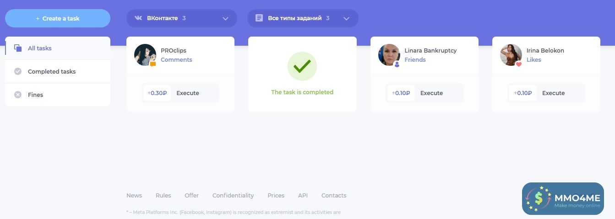Expand the Все типы заданий dropdown
Image resolution: width=615 pixels, height=219 pixels.
point(346,19)
